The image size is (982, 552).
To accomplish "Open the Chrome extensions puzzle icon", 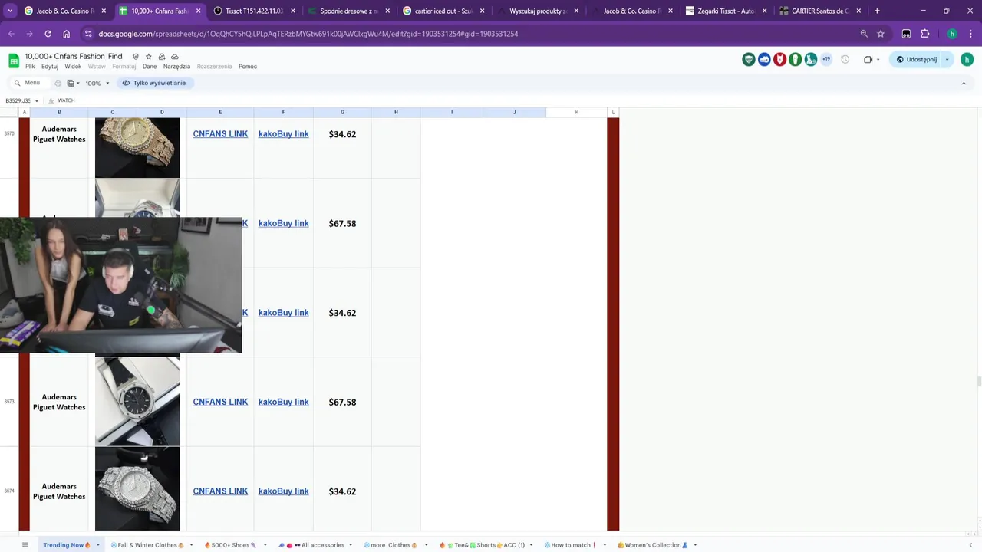I will coord(924,34).
